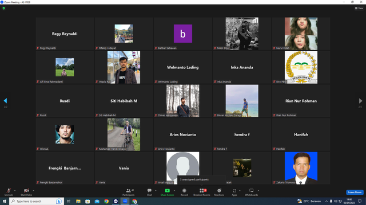366x205 pixels.
Task: Select Nurul Indah's video tile
Action: click(x=301, y=34)
